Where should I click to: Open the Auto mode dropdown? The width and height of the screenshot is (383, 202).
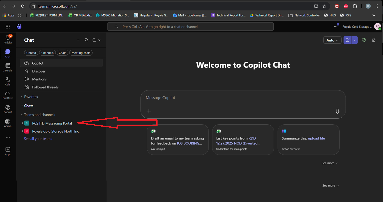click(x=332, y=40)
